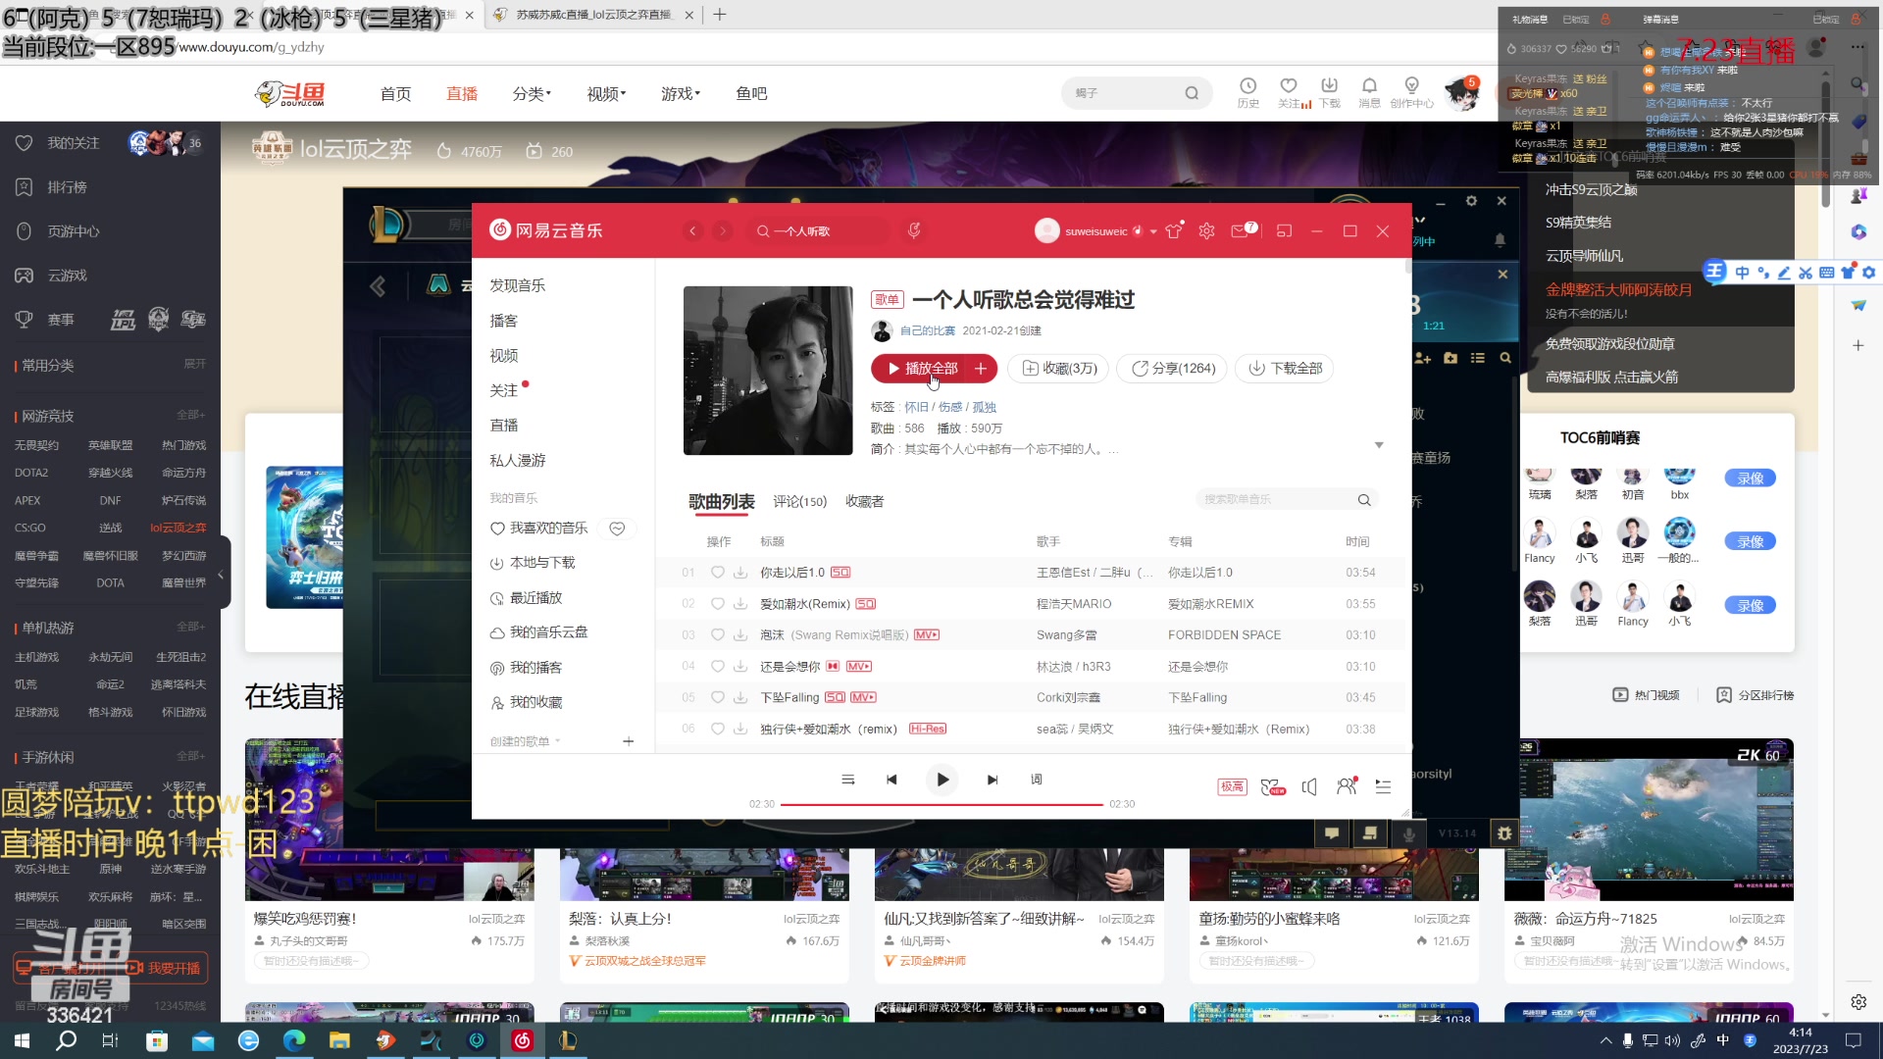Play the current track
1883x1059 pixels.
click(941, 780)
